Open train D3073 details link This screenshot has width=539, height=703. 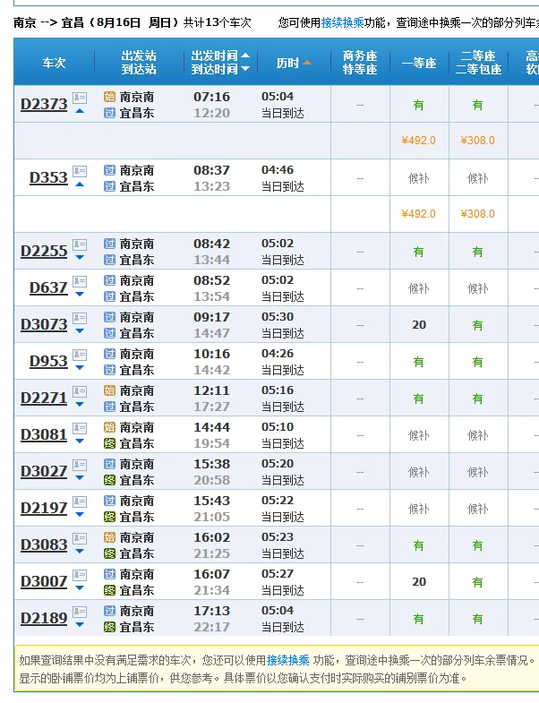coord(44,324)
